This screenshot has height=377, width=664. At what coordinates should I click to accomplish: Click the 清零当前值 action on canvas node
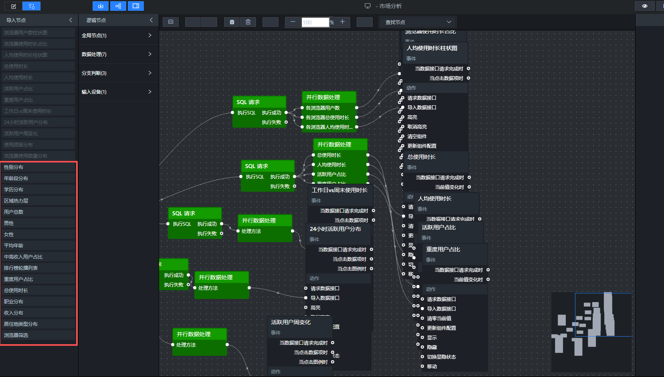click(x=439, y=319)
